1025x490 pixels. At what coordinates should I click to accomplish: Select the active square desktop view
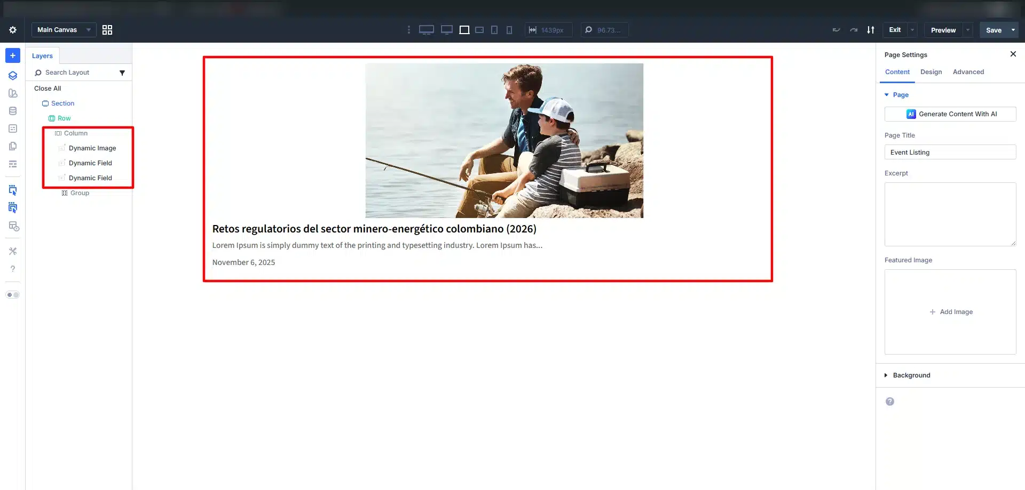(464, 30)
